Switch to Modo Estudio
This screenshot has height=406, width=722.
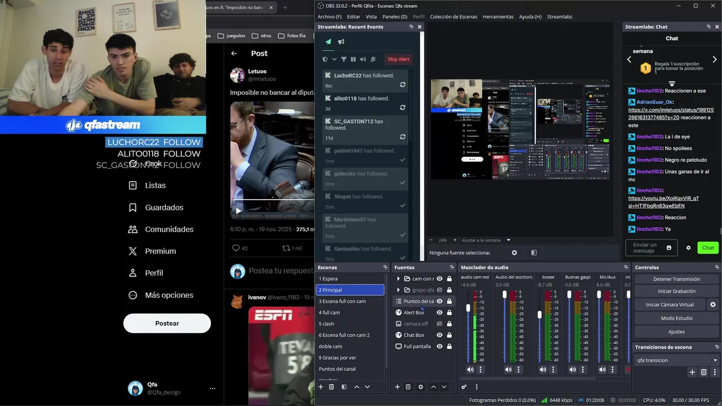point(676,318)
